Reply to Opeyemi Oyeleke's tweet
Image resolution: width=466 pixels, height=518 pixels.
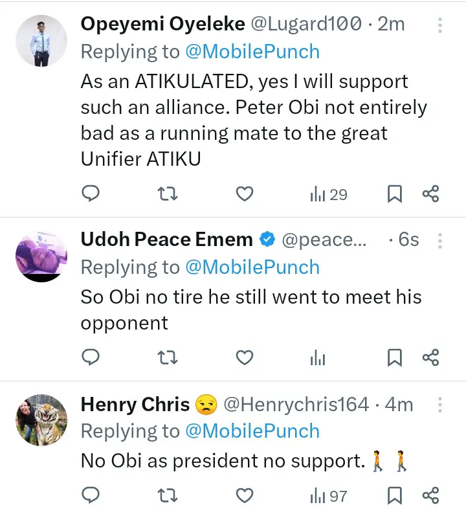click(91, 193)
